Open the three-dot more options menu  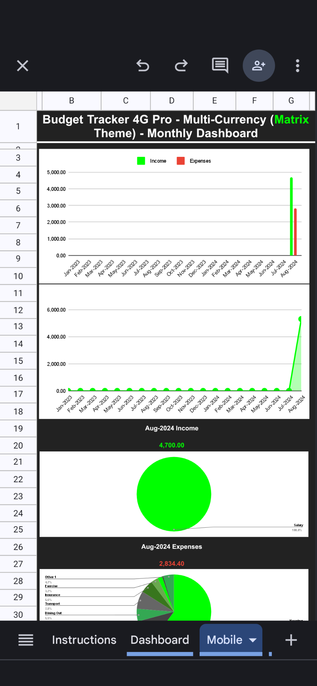click(x=298, y=66)
